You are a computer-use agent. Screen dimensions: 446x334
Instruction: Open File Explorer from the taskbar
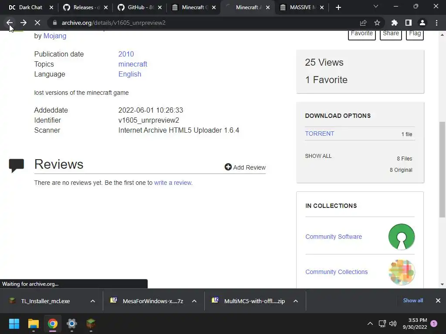[x=33, y=324]
